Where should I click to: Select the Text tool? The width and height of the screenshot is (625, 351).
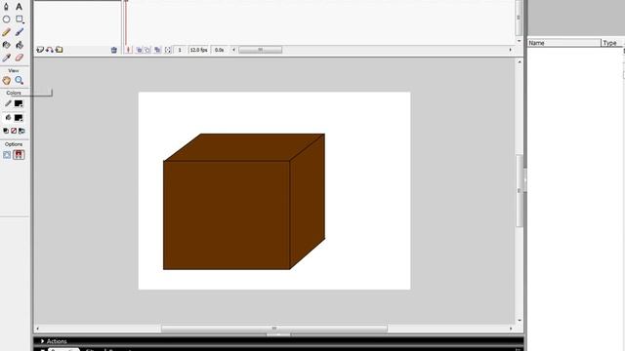[x=19, y=6]
